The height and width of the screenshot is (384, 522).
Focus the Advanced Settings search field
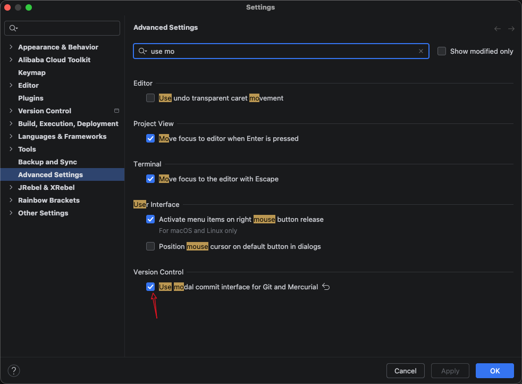pos(282,51)
